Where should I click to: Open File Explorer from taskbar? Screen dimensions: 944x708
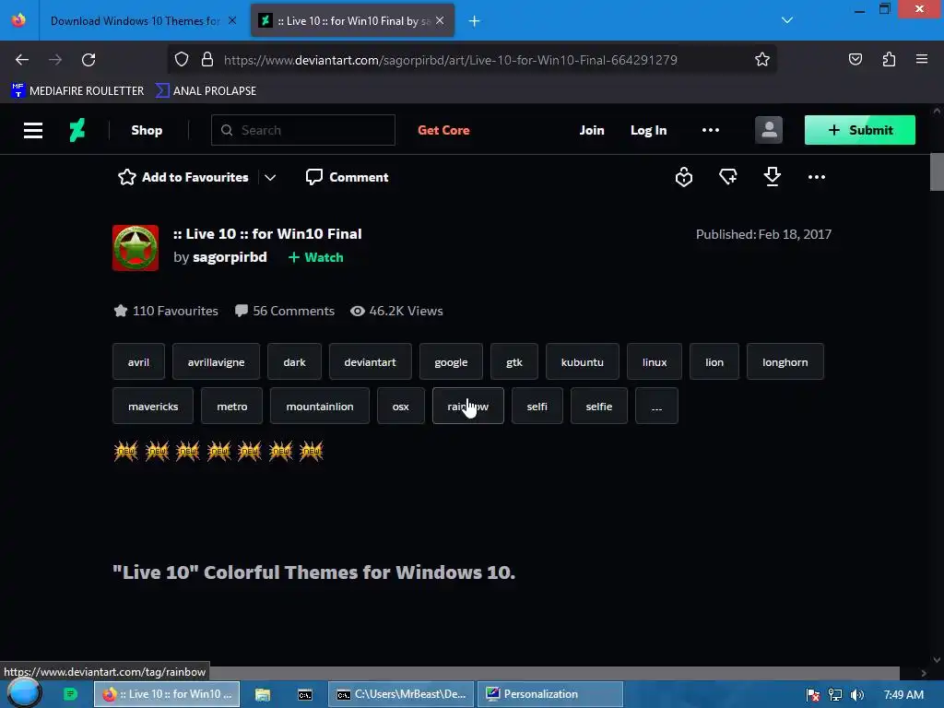click(x=263, y=694)
